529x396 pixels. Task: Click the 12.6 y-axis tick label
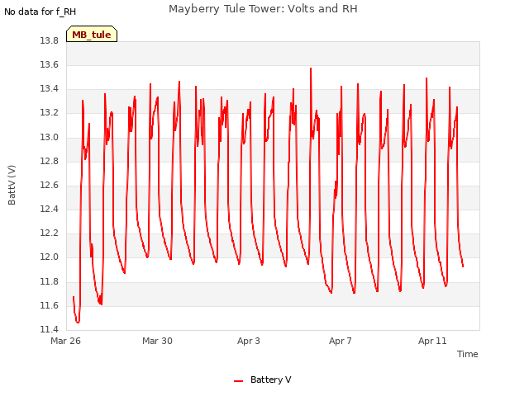point(50,185)
